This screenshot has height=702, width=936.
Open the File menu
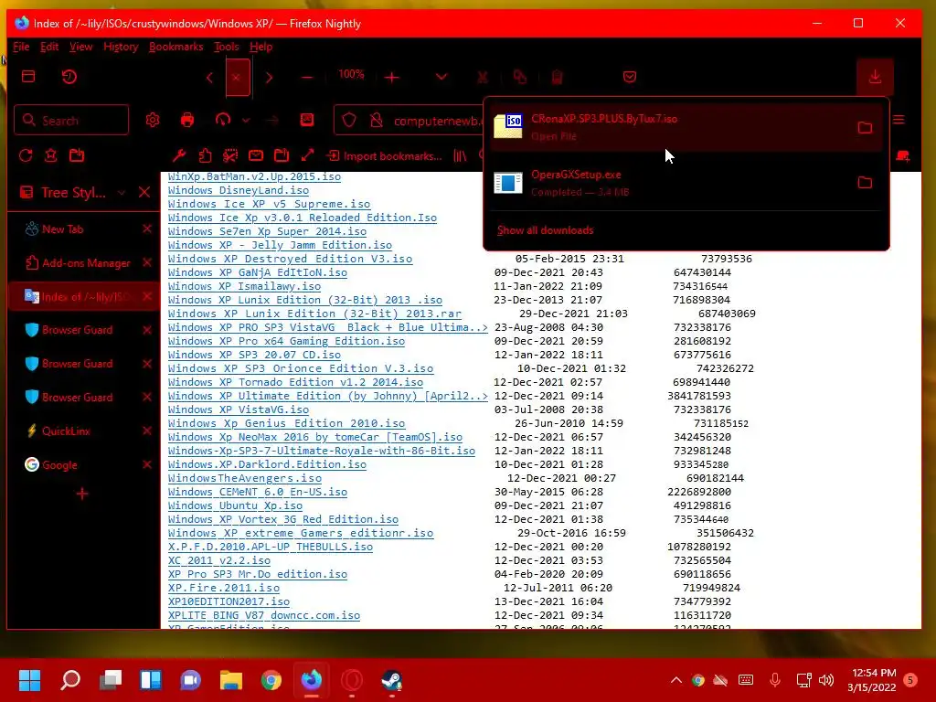click(x=21, y=47)
